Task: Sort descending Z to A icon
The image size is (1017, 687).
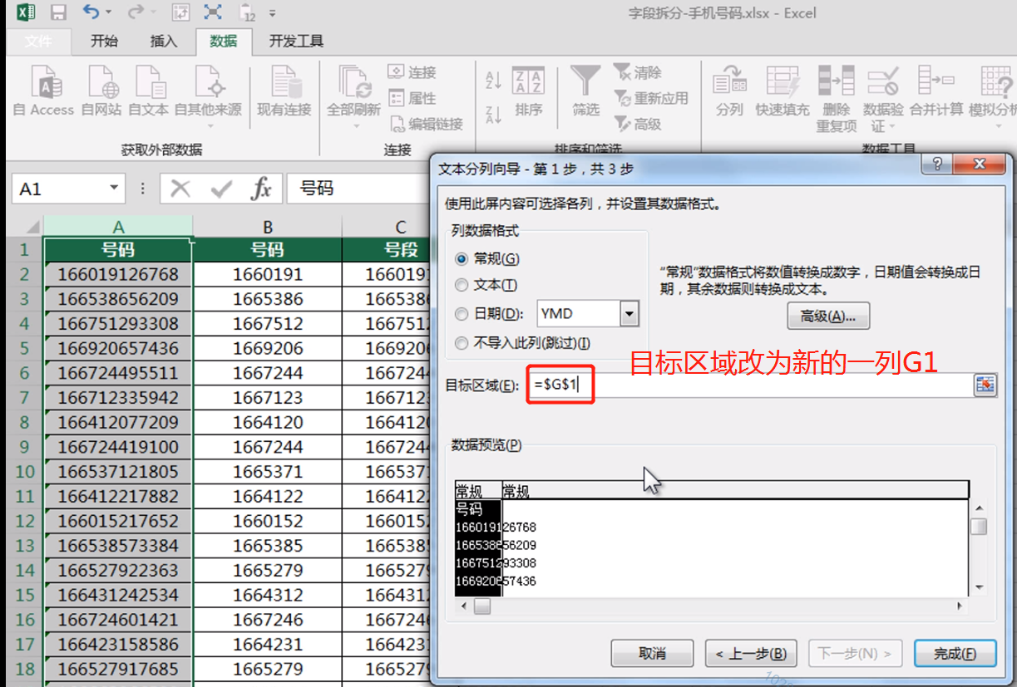Action: click(x=493, y=115)
